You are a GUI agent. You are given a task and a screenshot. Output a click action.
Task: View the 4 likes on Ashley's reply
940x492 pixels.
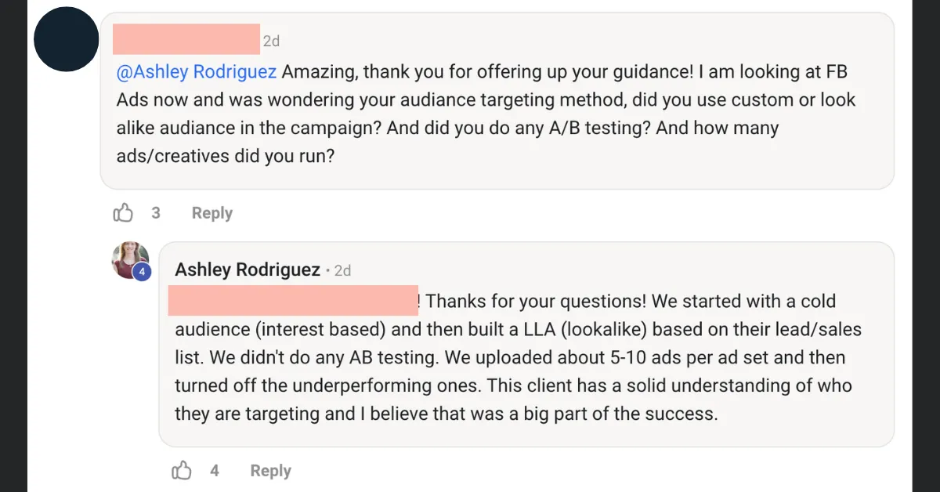pyautogui.click(x=215, y=471)
